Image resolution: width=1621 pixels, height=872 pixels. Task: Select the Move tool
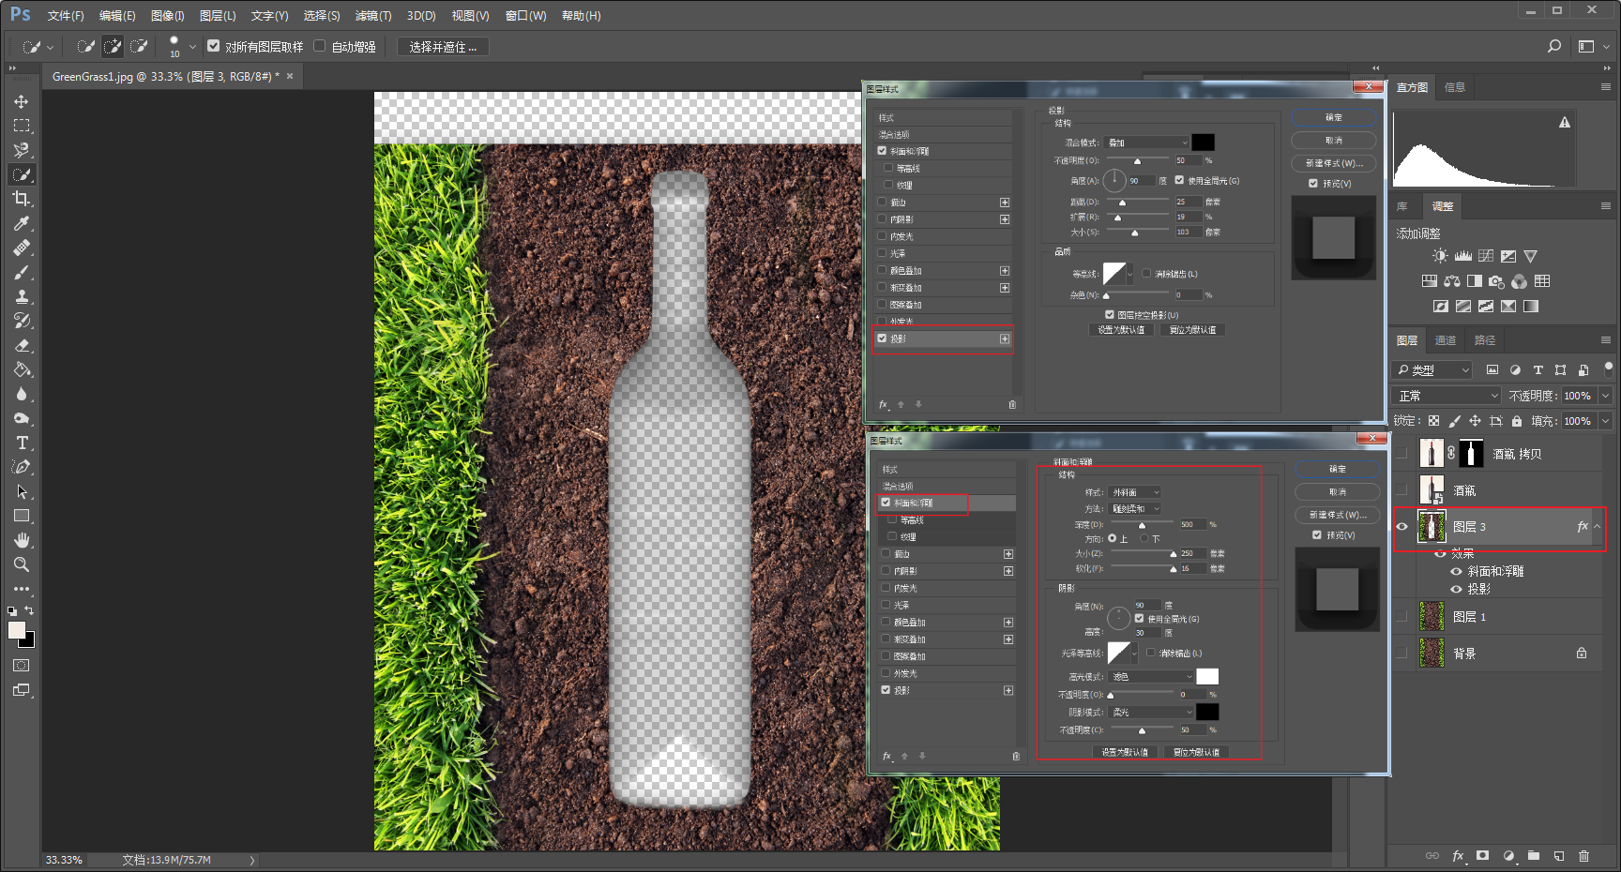coord(22,101)
